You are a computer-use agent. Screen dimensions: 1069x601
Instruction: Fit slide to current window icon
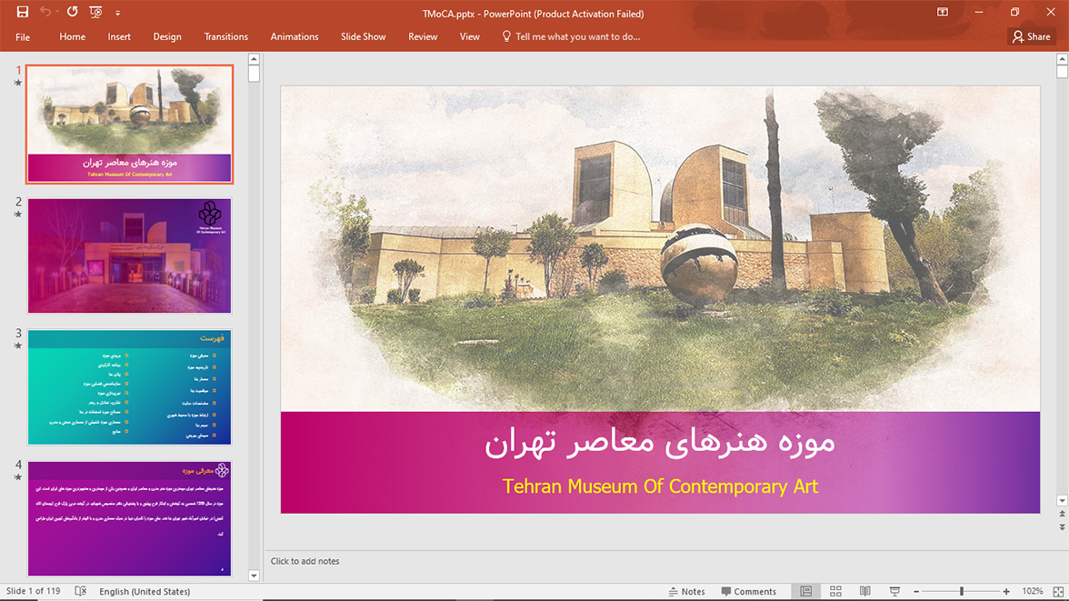pyautogui.click(x=1058, y=591)
